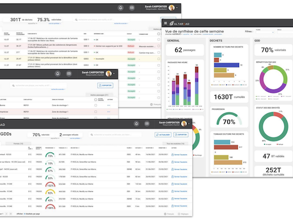This screenshot has height=220, width=293.
Task: Open the mail icon in the 301T waste window
Action: [132, 8]
